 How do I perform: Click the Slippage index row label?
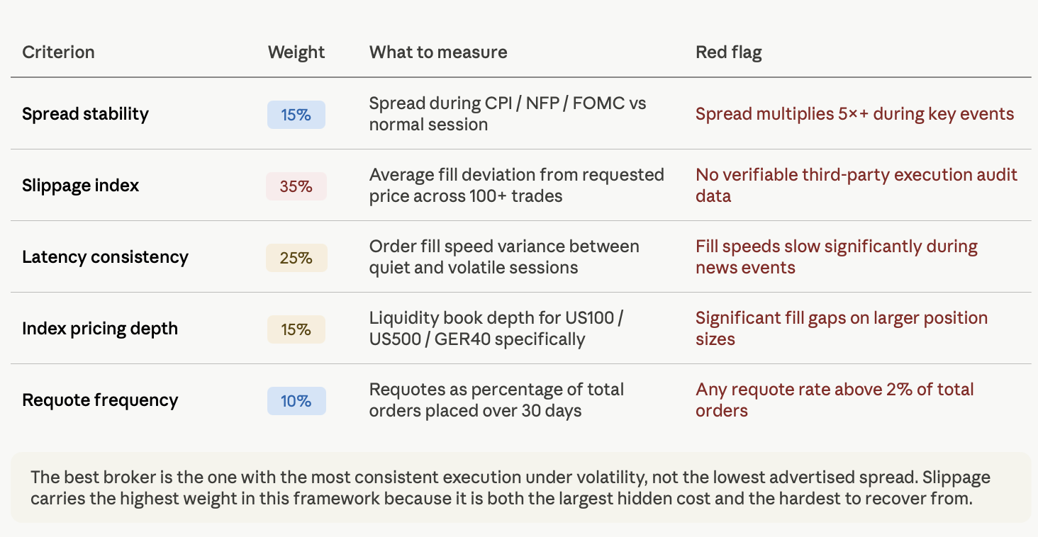pos(81,186)
